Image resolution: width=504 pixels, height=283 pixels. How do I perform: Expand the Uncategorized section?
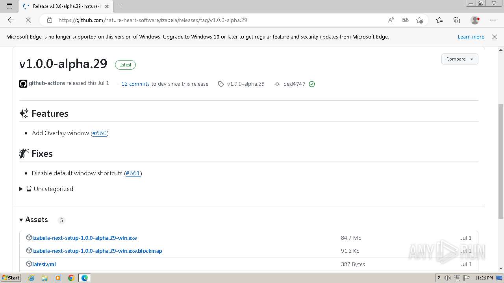click(x=46, y=189)
